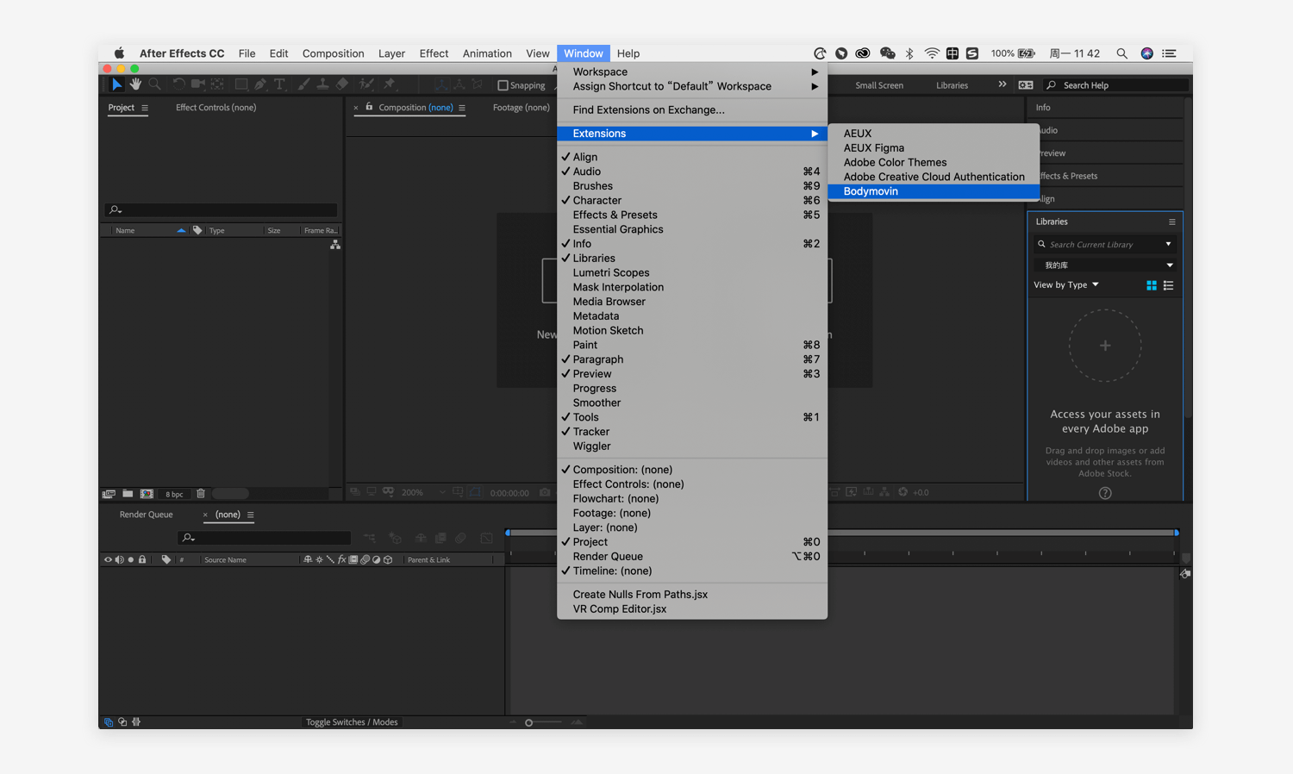Create a new folder in Project panel
Screen dimensions: 1293x774
click(x=128, y=494)
